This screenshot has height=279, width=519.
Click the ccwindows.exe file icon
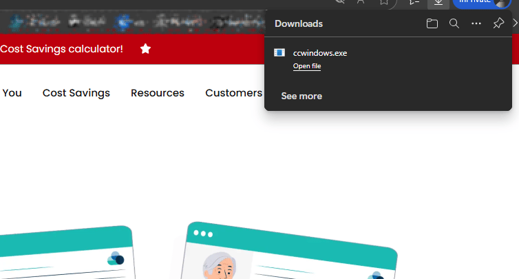[279, 52]
